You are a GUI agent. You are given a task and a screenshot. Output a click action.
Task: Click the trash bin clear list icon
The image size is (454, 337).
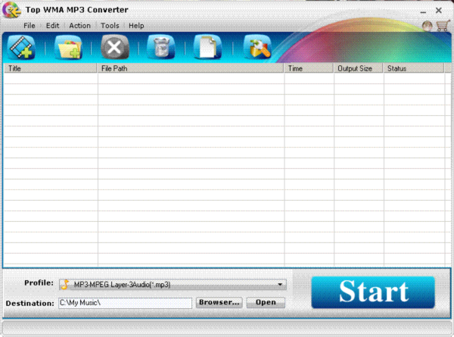tap(161, 47)
